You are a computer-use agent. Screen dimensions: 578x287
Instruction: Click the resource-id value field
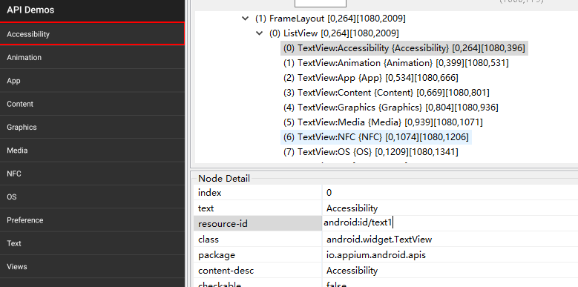click(x=450, y=223)
